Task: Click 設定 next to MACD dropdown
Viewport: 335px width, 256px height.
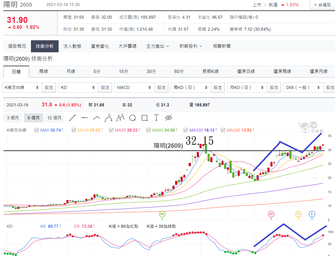Action: pos(161,87)
